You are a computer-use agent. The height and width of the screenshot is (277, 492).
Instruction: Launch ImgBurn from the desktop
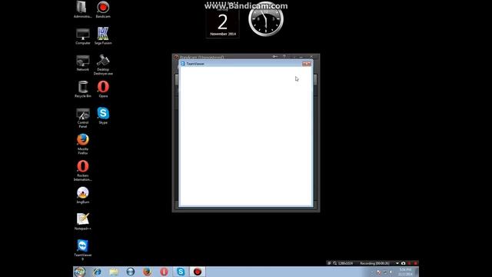pyautogui.click(x=83, y=195)
